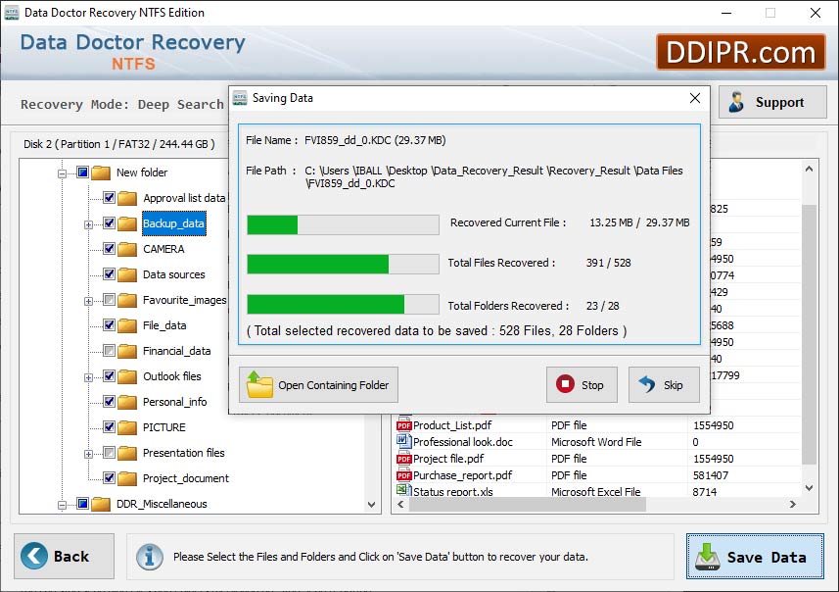This screenshot has height=592, width=839.
Task: Select the Professional look.doc file name
Action: (x=463, y=442)
